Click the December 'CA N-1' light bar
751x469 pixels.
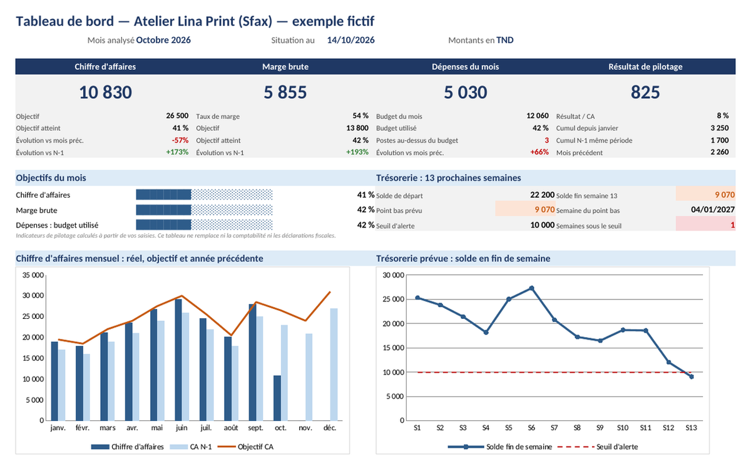(334, 364)
